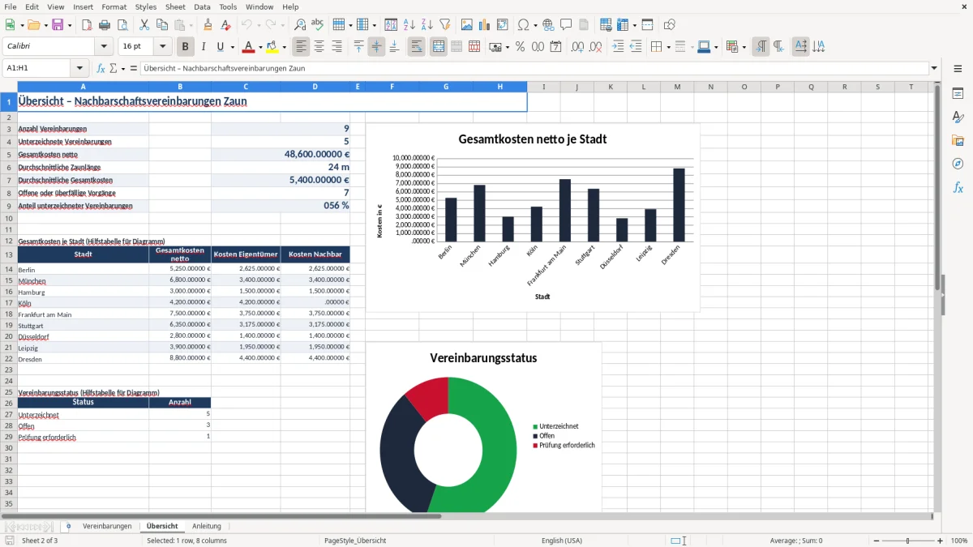
Task: Toggle Italic formatting
Action: 204,47
